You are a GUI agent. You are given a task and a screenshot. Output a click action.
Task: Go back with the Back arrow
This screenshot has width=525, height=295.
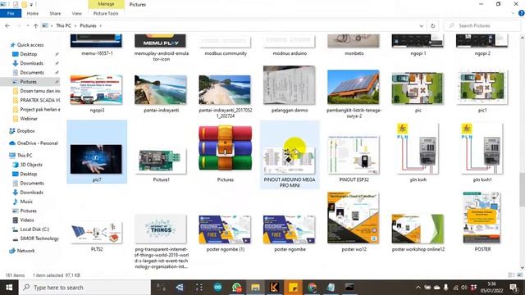click(7, 25)
